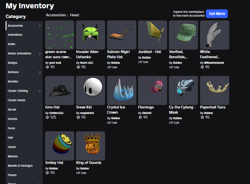Open creator link maplestick
Viewport: 250px width, 184px height.
click(87, 113)
